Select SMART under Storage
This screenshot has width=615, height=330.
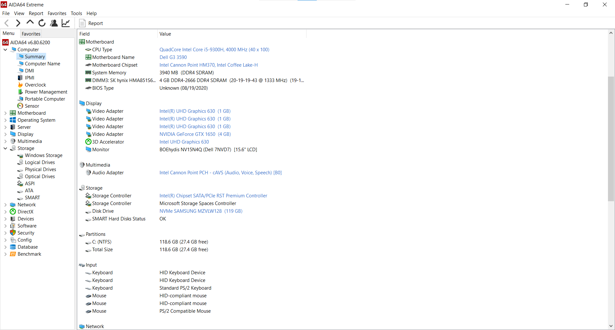pyautogui.click(x=32, y=198)
